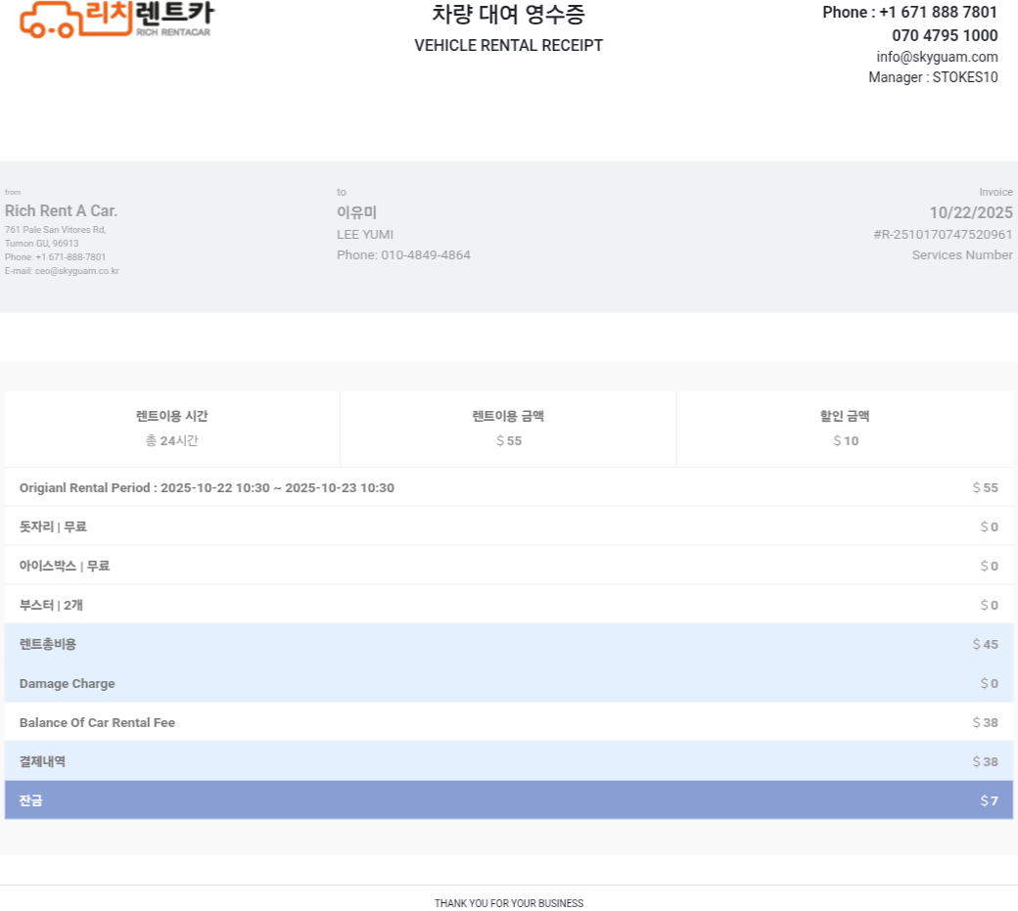This screenshot has width=1018, height=911.
Task: Select the Original Rental Period row
Action: [x=207, y=487]
